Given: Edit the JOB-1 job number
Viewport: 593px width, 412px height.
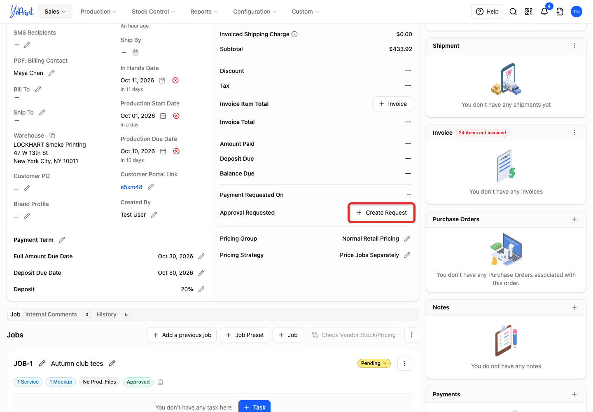Looking at the screenshot, I should click(x=42, y=363).
